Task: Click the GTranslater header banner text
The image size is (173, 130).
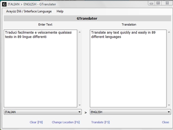Action: coord(87,18)
